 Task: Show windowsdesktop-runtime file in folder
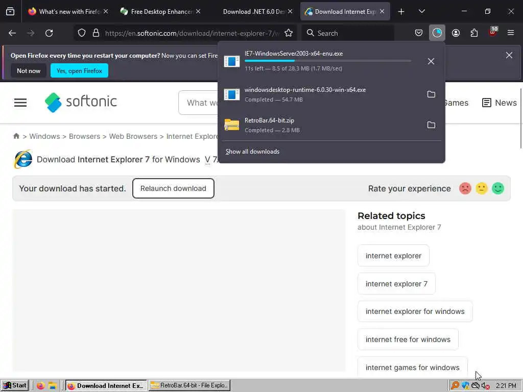pos(431,94)
